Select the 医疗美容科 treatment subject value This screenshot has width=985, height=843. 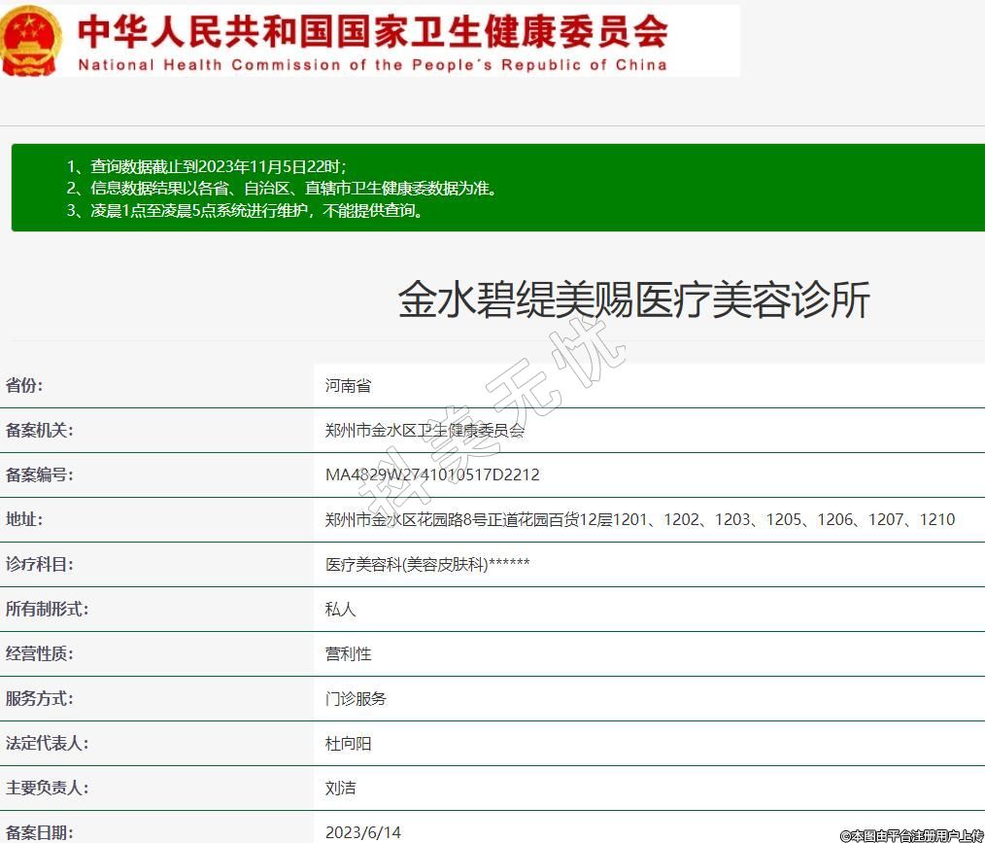coord(427,565)
